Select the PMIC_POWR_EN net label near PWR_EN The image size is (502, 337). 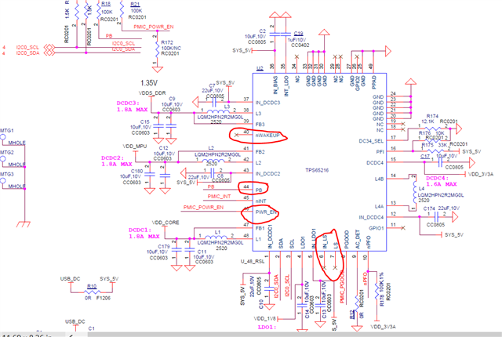point(203,207)
